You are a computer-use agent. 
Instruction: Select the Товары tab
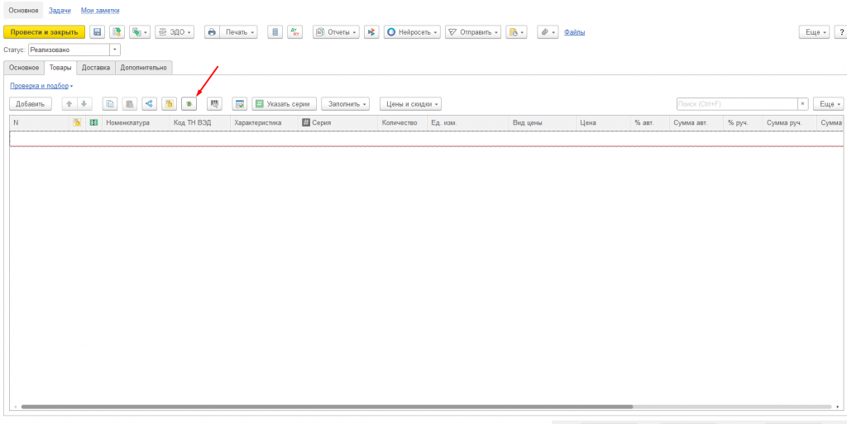[x=60, y=68]
